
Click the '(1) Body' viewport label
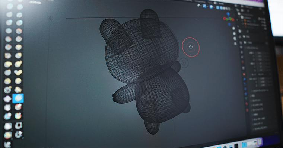point(35,3)
